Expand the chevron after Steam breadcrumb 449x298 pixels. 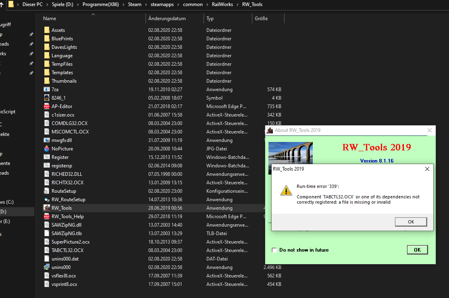tap(146, 4)
